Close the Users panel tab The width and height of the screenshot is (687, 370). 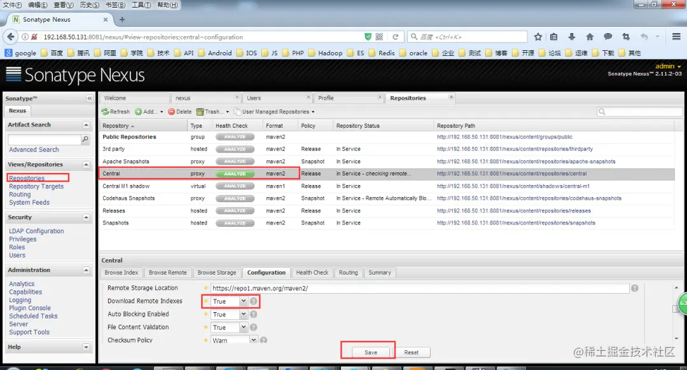click(x=309, y=97)
